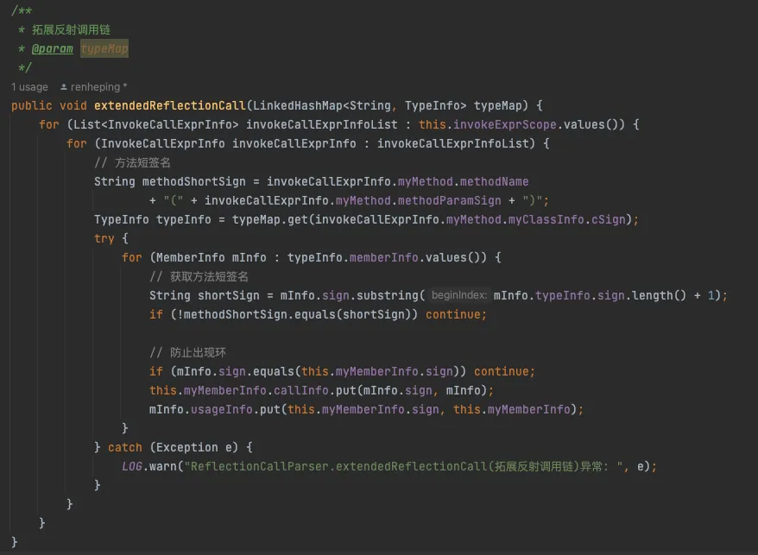758x555 pixels.
Task: Click the 'try' keyword
Action: pyautogui.click(x=104, y=239)
